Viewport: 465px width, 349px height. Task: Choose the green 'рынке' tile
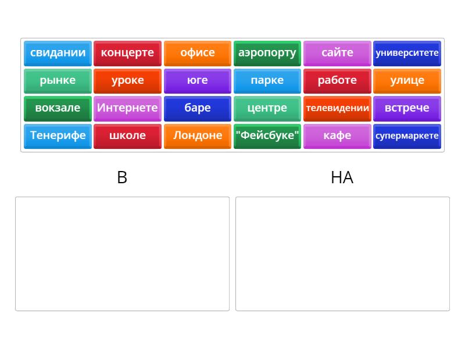[x=58, y=81]
